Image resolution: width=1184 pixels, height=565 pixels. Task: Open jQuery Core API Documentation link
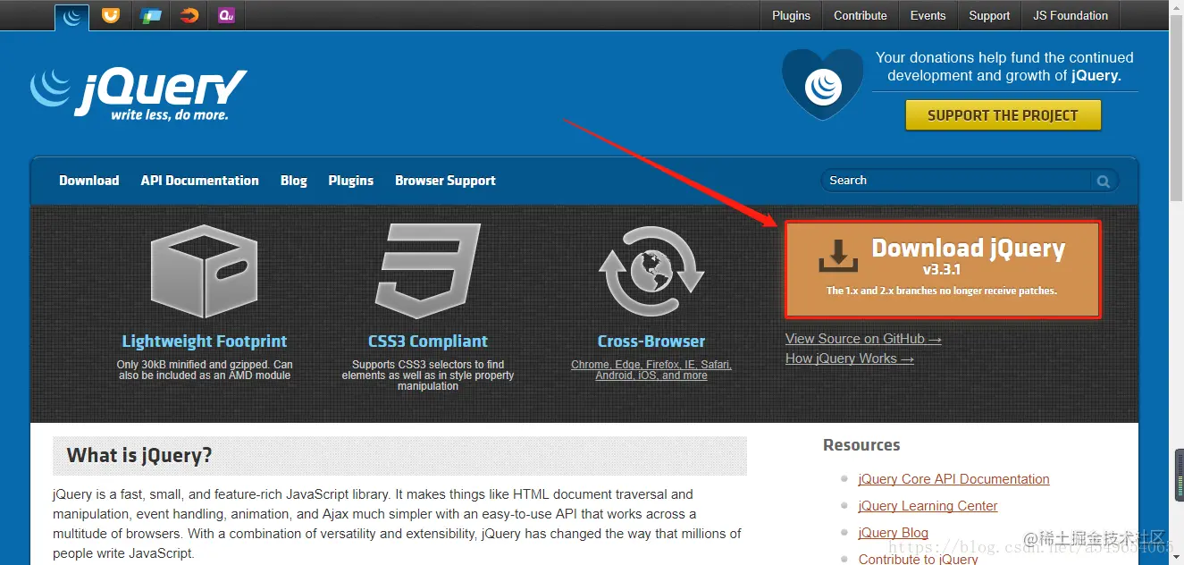[x=953, y=479]
